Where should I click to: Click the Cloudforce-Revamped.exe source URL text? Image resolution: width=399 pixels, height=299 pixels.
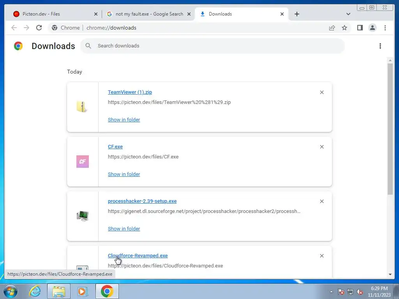[165, 266]
